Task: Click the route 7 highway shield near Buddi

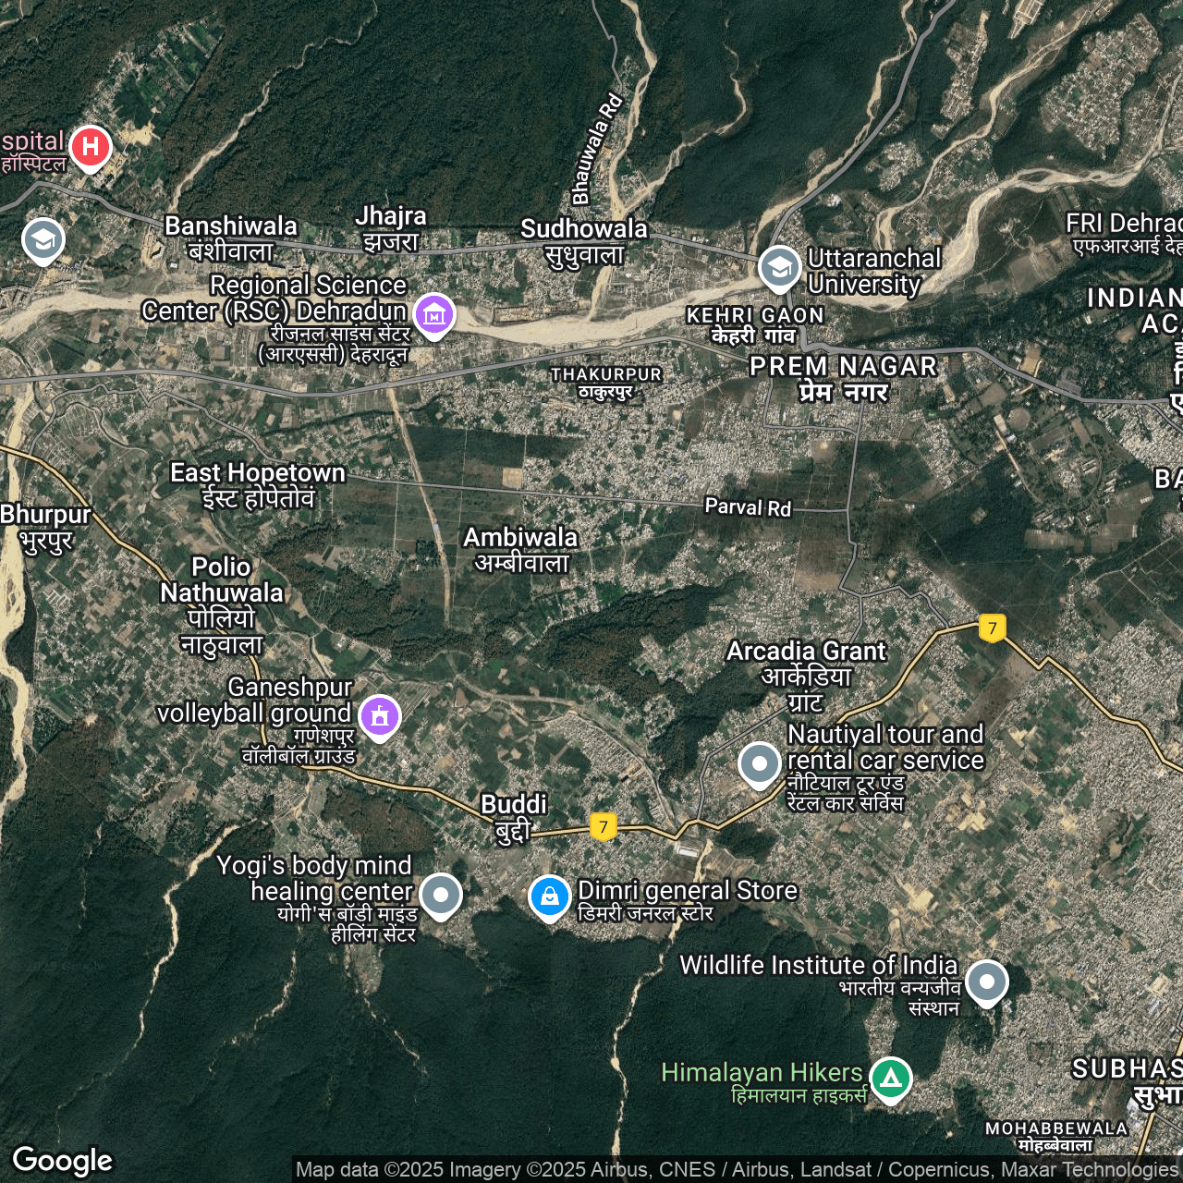Action: (604, 826)
